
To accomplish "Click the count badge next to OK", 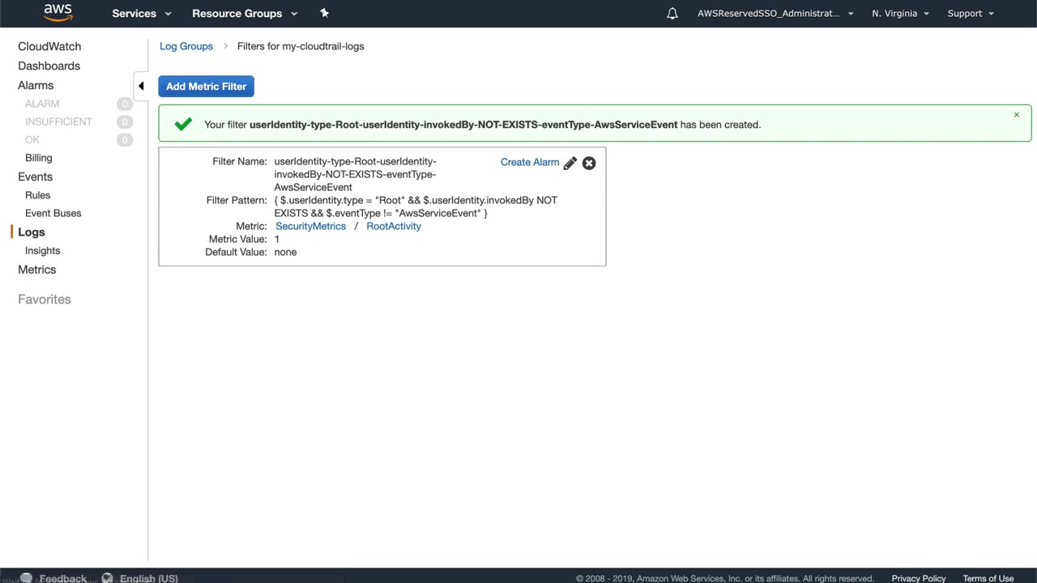I will (x=124, y=139).
